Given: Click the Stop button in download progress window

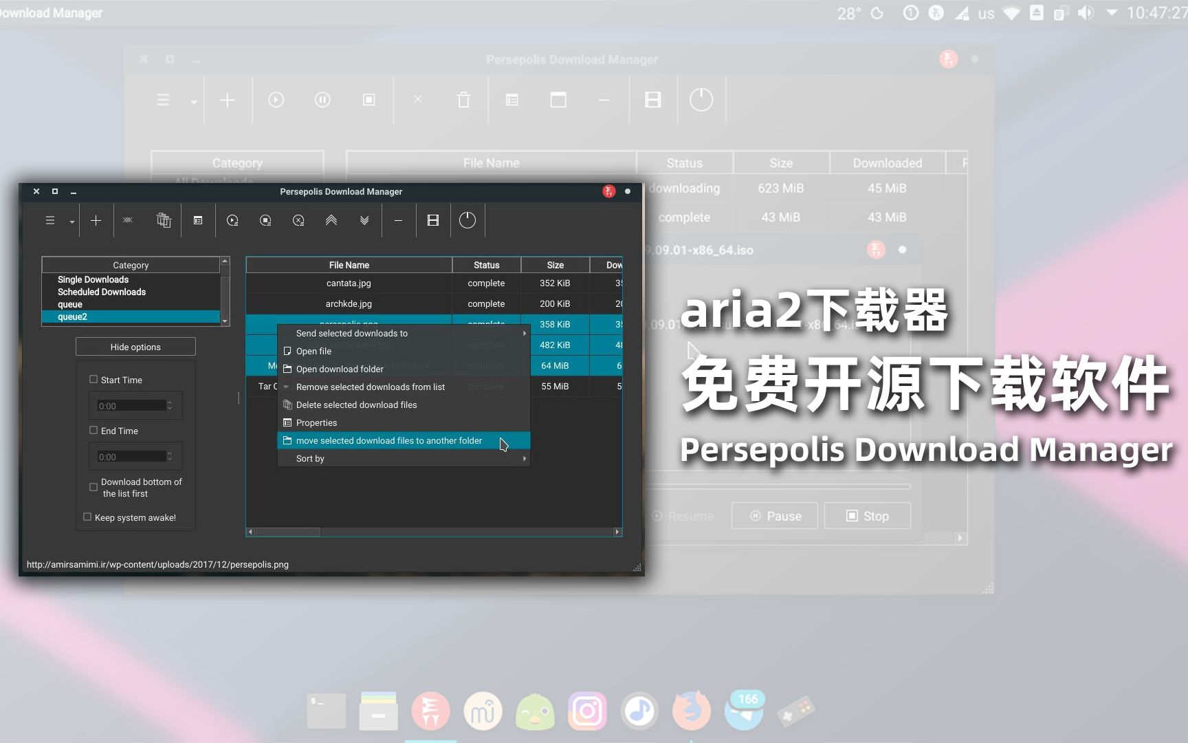Looking at the screenshot, I should click(x=868, y=516).
